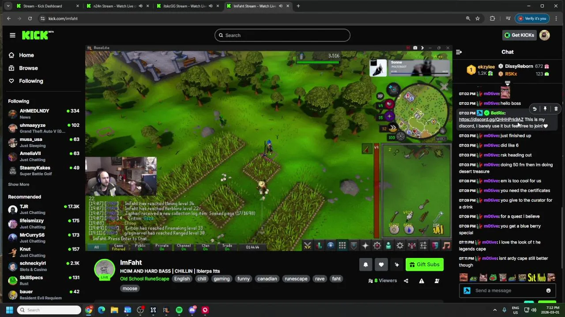565x317 pixels.
Task: Open AHMEDLNDY followed channel
Action: [43, 114]
